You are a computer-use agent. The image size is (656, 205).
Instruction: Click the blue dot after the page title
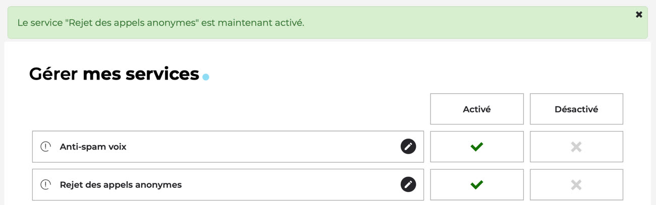pyautogui.click(x=205, y=77)
